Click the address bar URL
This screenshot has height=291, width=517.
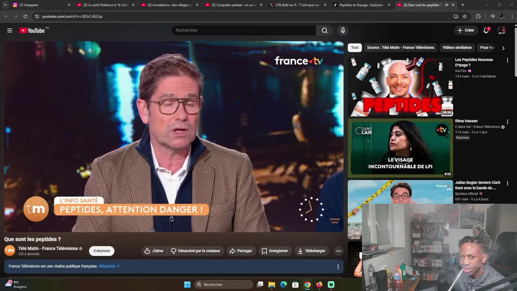[72, 17]
